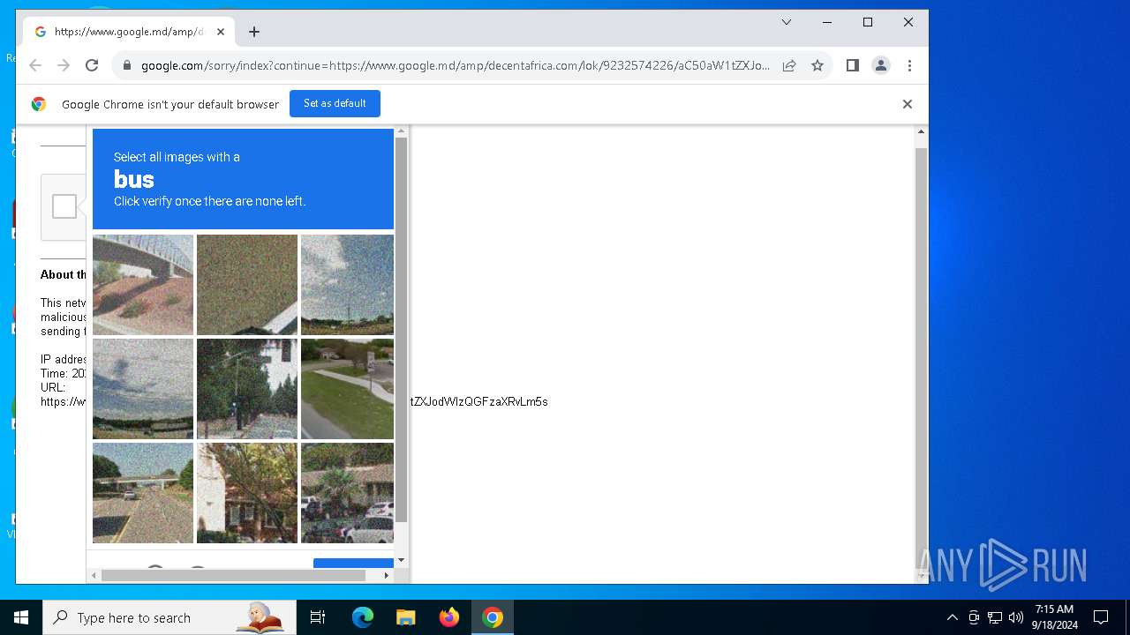Select tile with parked cars
1130x635 pixels.
pyautogui.click(x=347, y=493)
